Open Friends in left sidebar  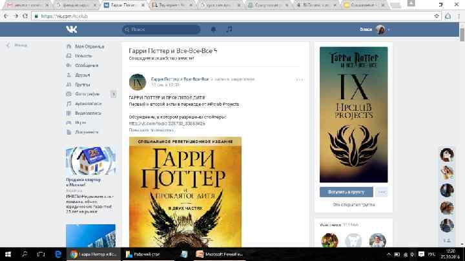82,75
